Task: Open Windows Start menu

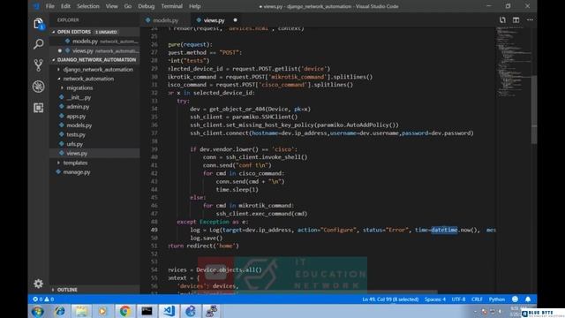Action: 37,311
